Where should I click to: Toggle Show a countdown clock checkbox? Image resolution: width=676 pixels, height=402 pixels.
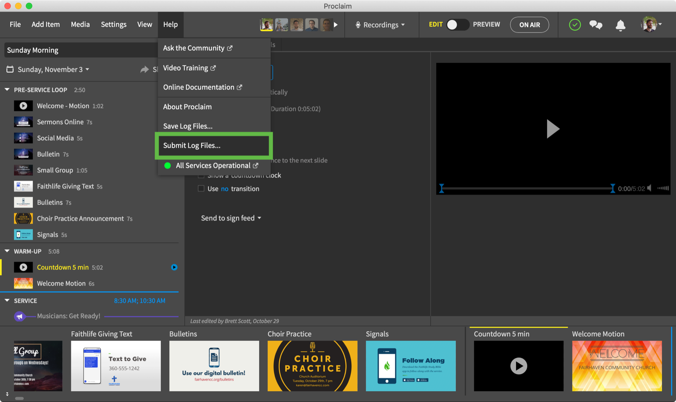click(x=201, y=175)
